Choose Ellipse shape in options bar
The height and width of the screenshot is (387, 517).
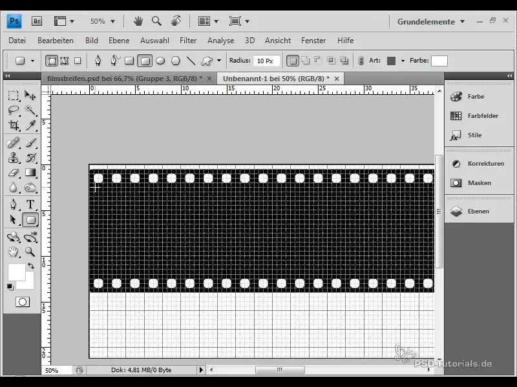[160, 61]
